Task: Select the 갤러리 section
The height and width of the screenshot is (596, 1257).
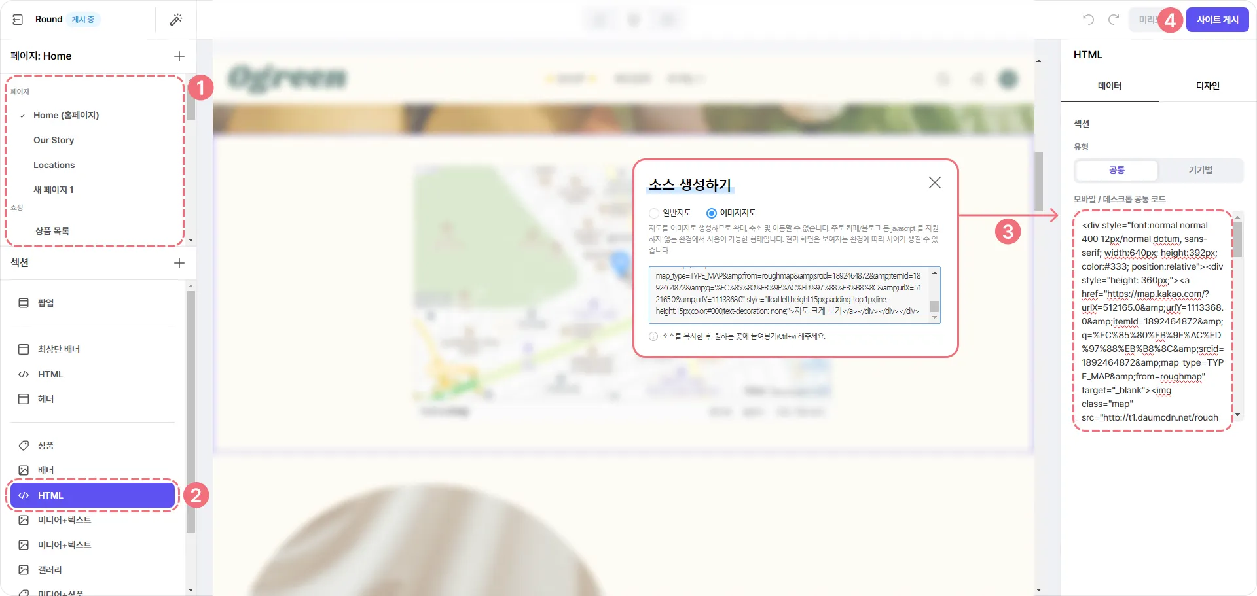Action: [93, 570]
